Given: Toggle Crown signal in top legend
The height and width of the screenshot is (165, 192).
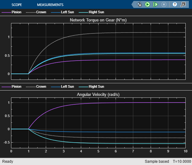Looking at the screenshot, I should (x=35, y=12).
